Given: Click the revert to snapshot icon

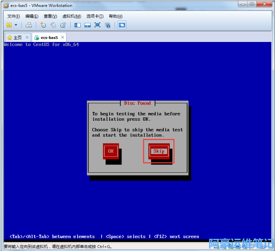Looking at the screenshot, I should 53,25.
